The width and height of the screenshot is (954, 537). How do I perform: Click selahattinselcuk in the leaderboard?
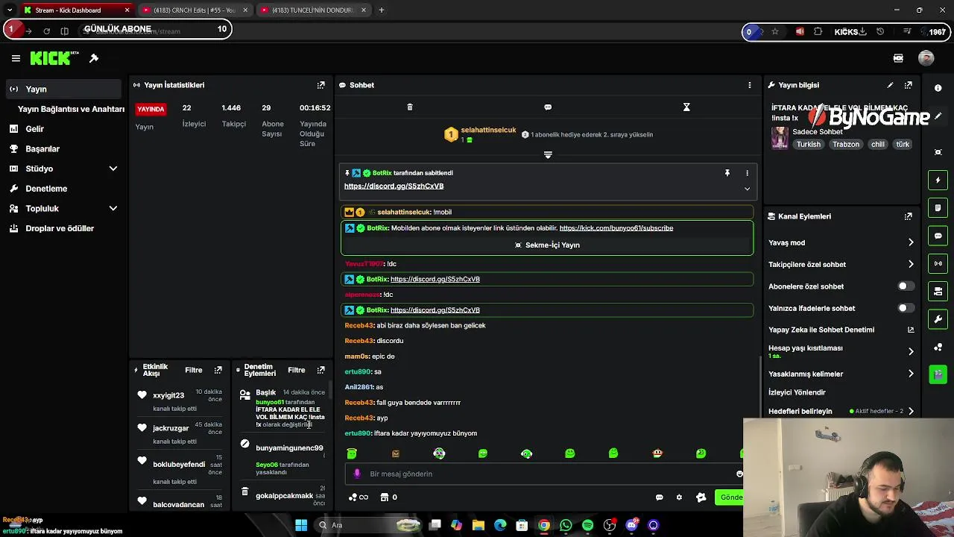click(x=488, y=131)
